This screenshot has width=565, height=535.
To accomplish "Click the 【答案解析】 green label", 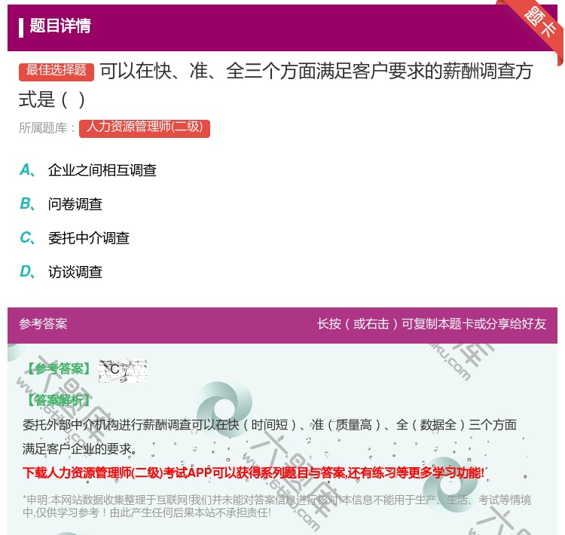I will (59, 400).
